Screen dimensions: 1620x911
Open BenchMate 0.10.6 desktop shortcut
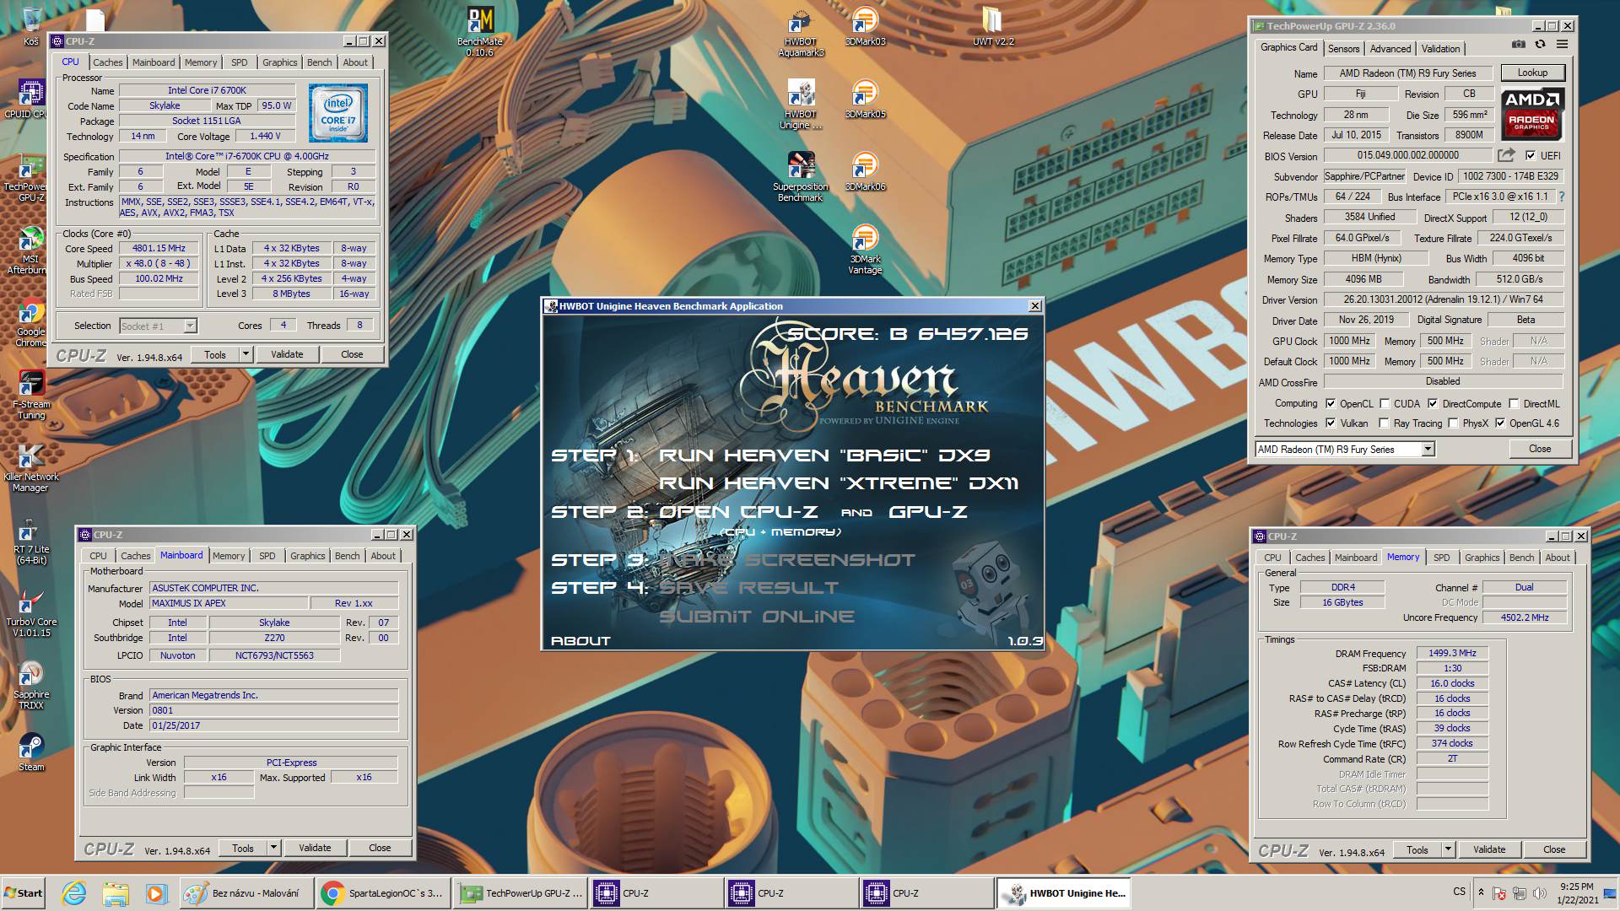(x=480, y=31)
